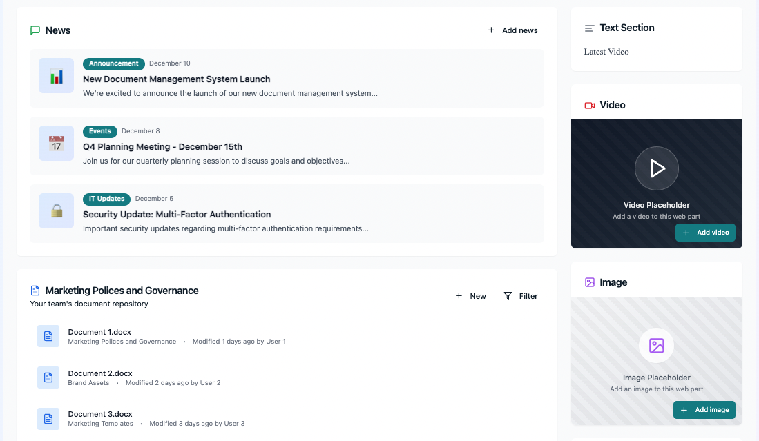Viewport: 759px width, 441px height.
Task: Click the file icon beside Document 2.docx
Action: click(x=48, y=378)
